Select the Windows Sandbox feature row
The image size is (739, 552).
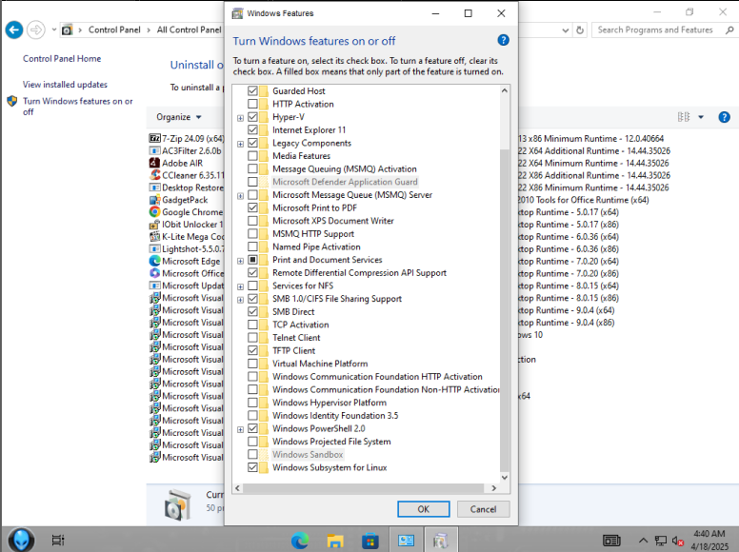coord(308,455)
